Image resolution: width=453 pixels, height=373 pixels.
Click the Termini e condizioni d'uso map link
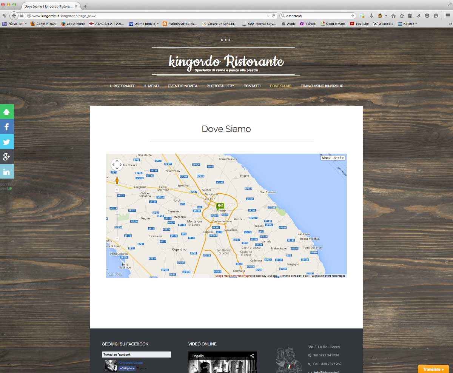pos(294,276)
